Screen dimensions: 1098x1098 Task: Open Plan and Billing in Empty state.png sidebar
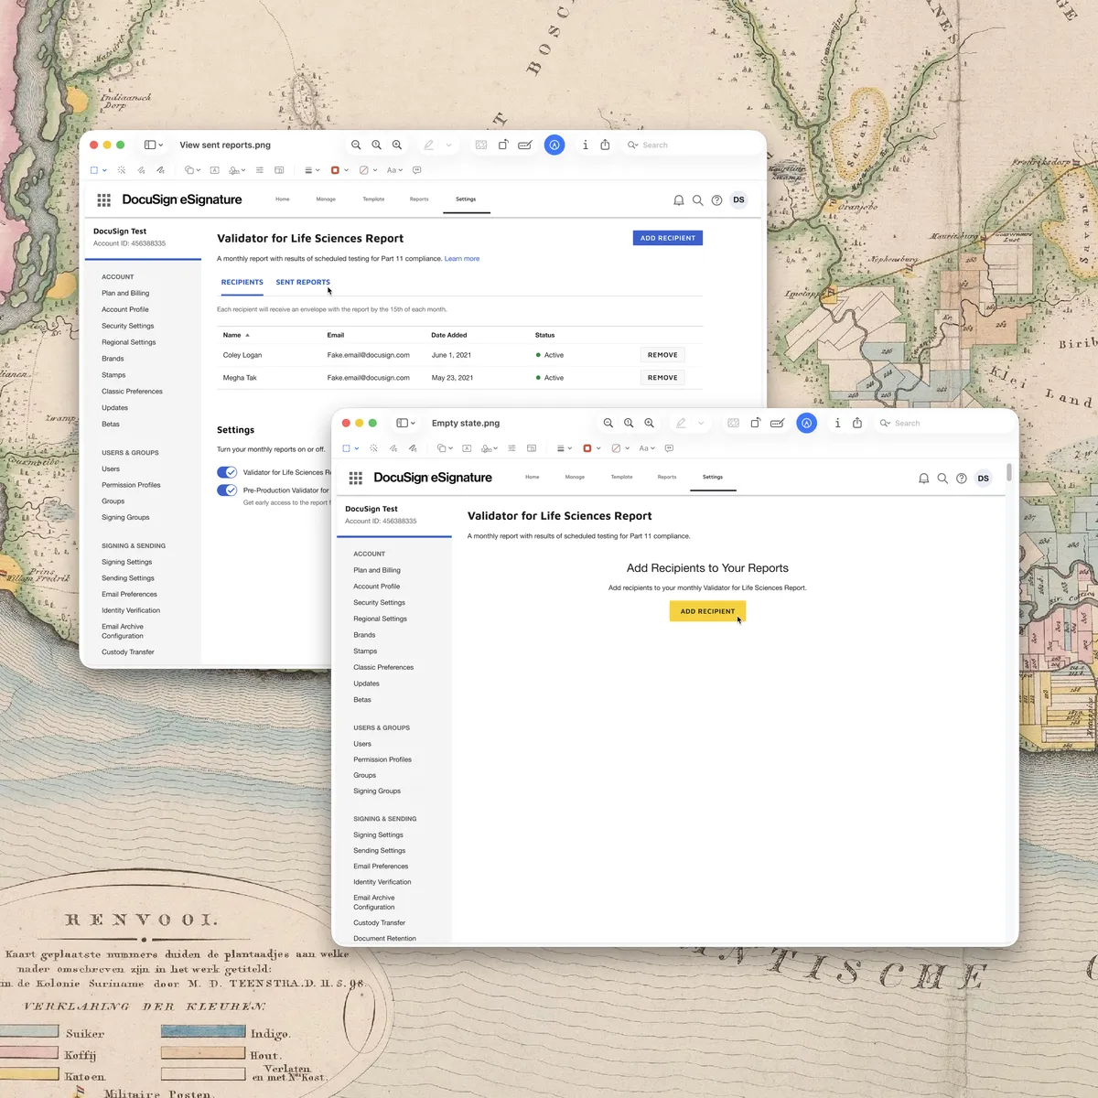pos(377,570)
